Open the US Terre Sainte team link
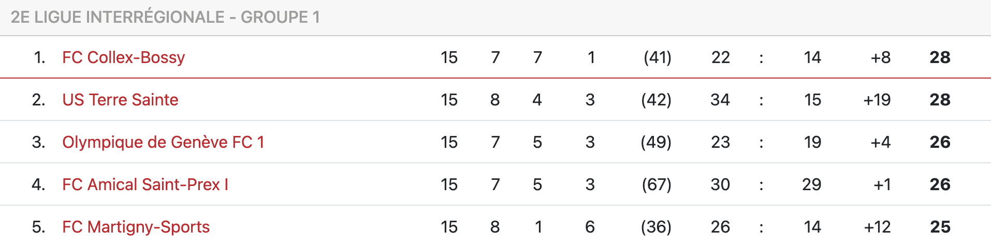 point(120,100)
